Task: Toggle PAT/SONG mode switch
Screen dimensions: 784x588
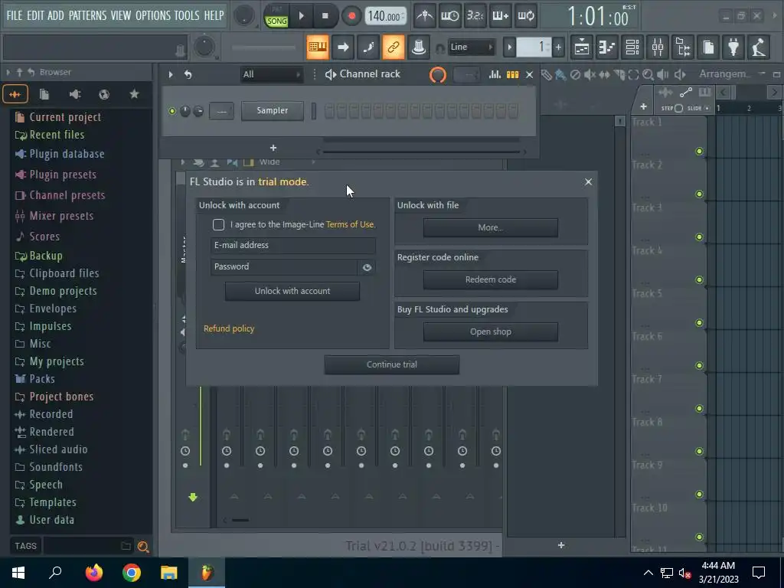Action: click(x=276, y=16)
